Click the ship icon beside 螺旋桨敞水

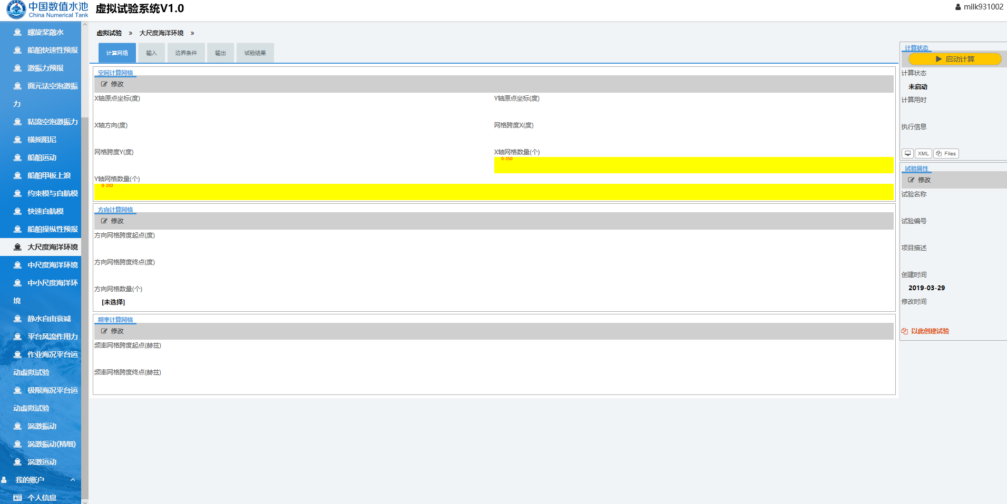point(17,32)
